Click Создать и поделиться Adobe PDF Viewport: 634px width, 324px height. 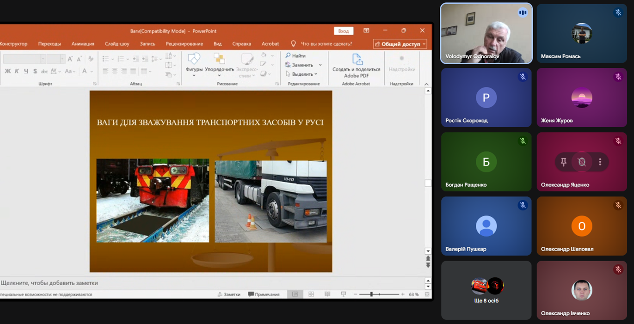(356, 65)
